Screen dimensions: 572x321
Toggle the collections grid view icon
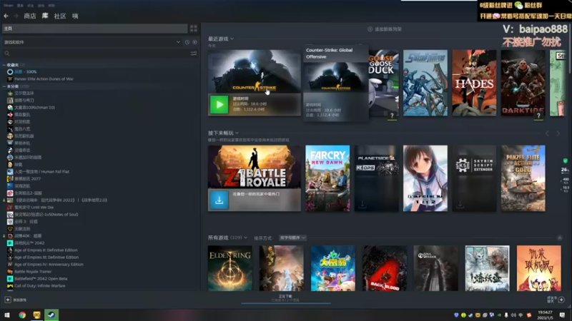click(x=194, y=29)
